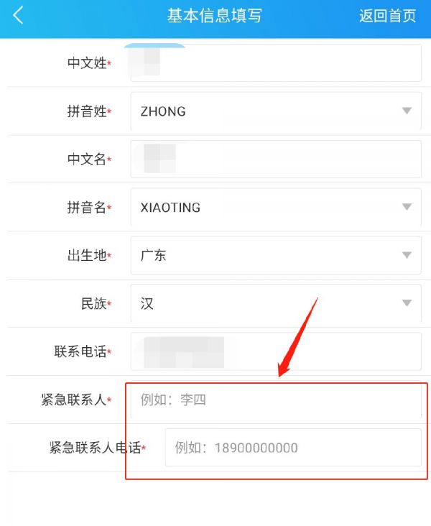Click the 紧急联系人电话 phone field
This screenshot has width=431, height=526.
click(293, 448)
